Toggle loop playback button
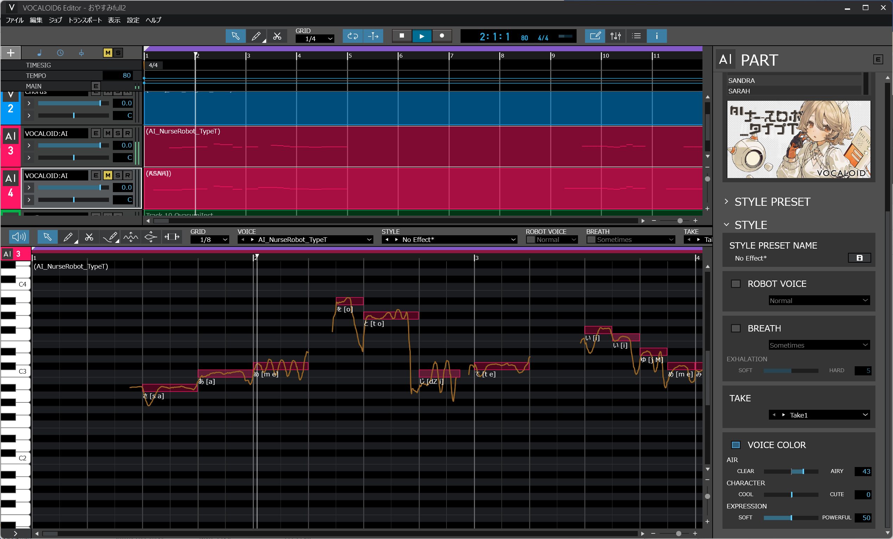893x539 pixels. [x=353, y=36]
